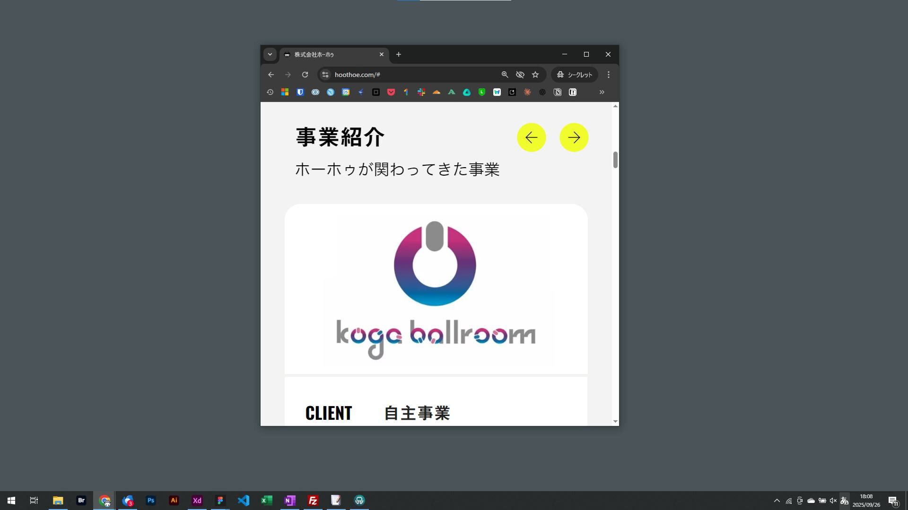Open Chrome's three-dot menu
Viewport: 908px width, 510px height.
[x=609, y=75]
